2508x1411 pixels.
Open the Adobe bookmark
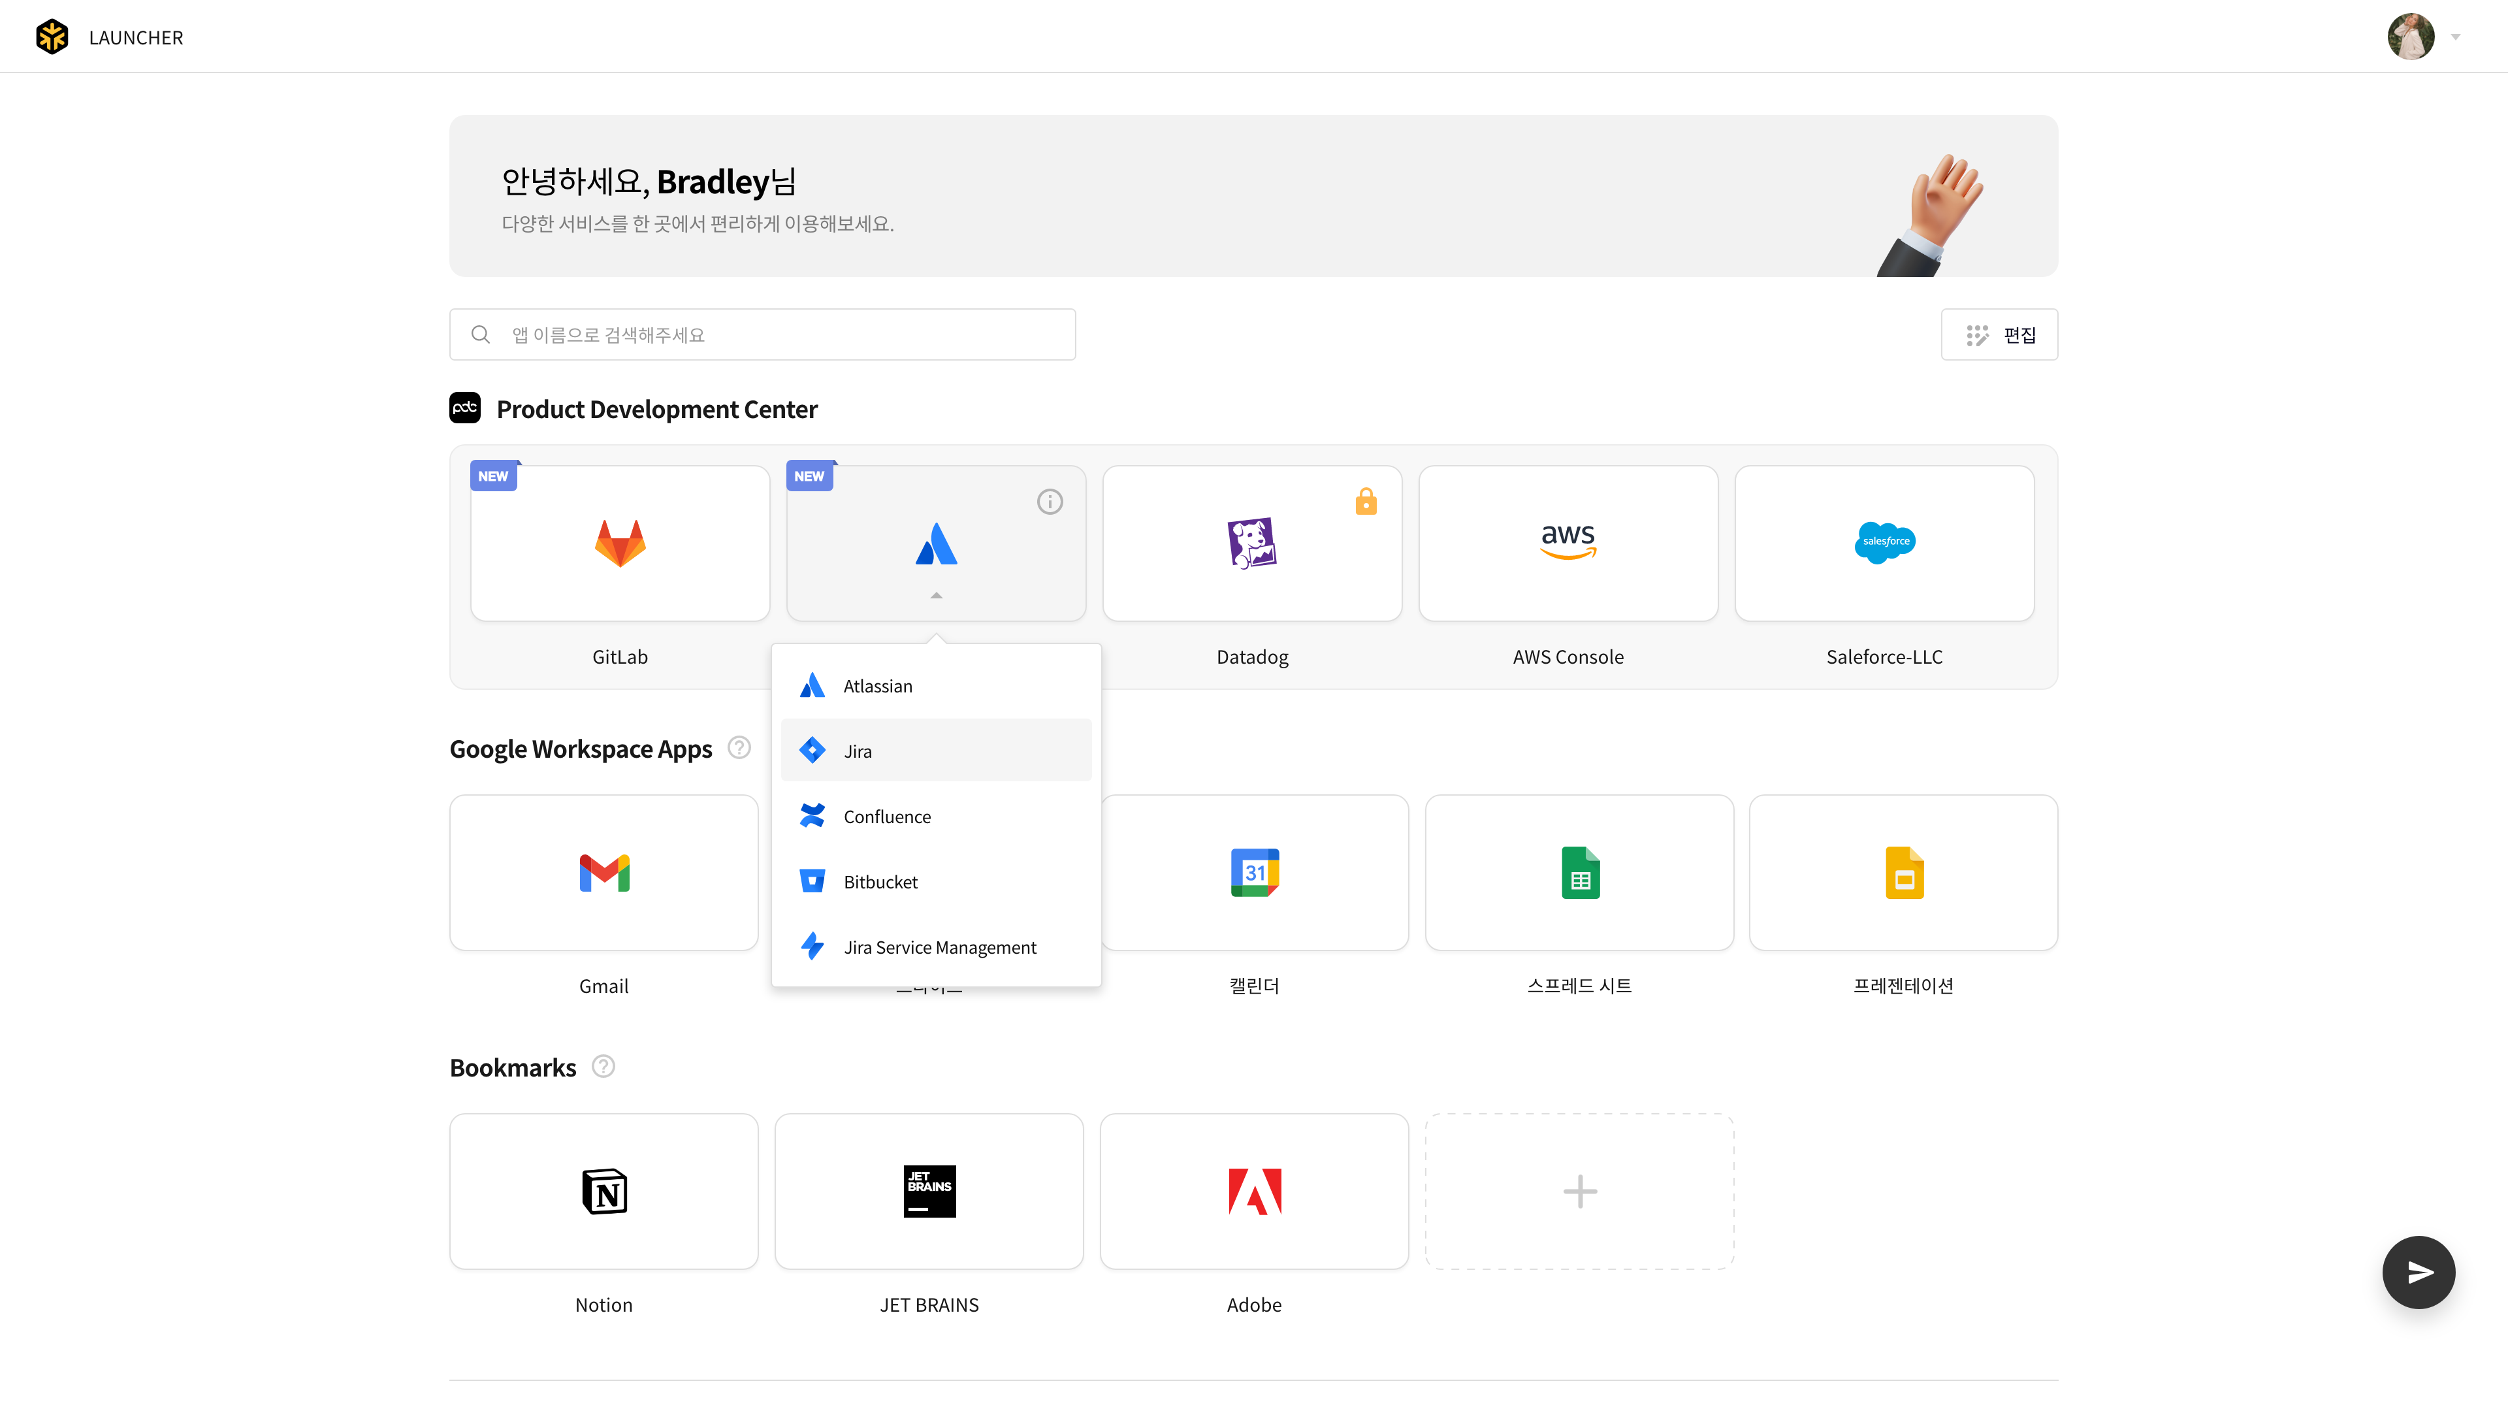tap(1254, 1191)
